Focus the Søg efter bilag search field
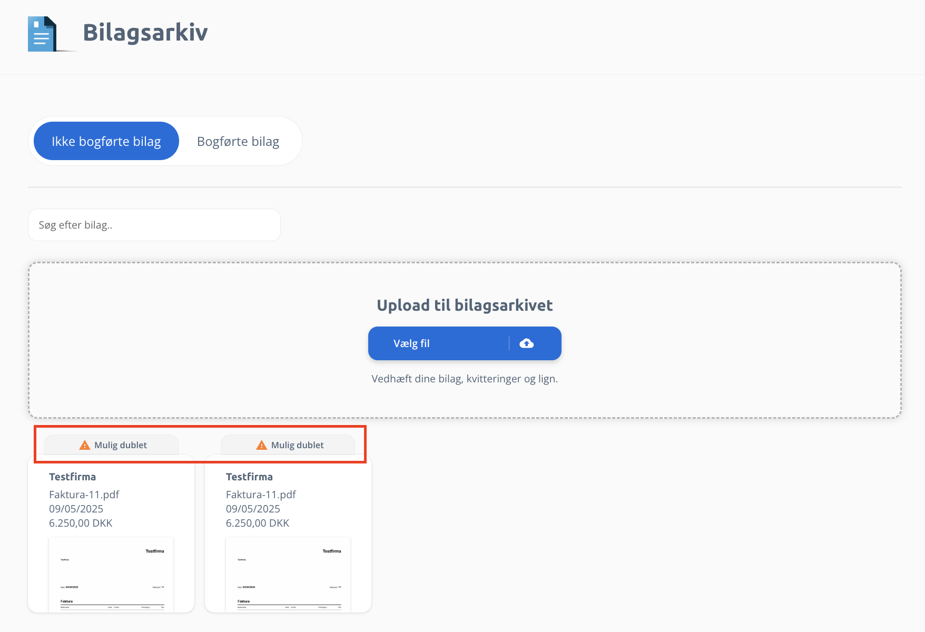Viewport: 925px width, 632px height. [154, 225]
